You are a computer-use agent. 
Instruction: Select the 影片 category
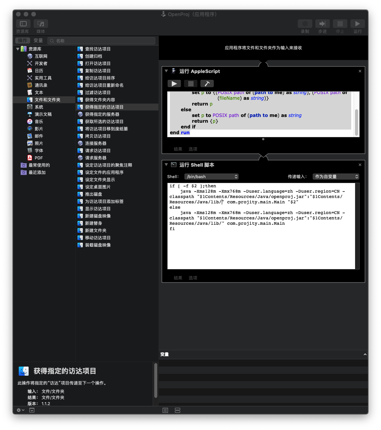(39, 129)
